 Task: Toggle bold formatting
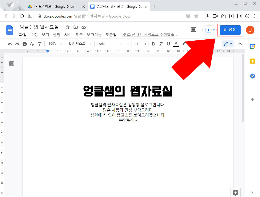click(154, 44)
